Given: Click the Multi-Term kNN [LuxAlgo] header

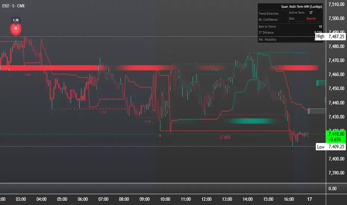Looking at the screenshot, I should pyautogui.click(x=305, y=7).
